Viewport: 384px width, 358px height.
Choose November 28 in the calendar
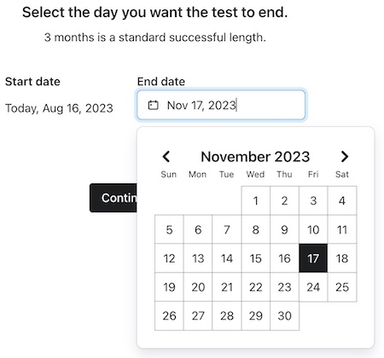pos(227,315)
